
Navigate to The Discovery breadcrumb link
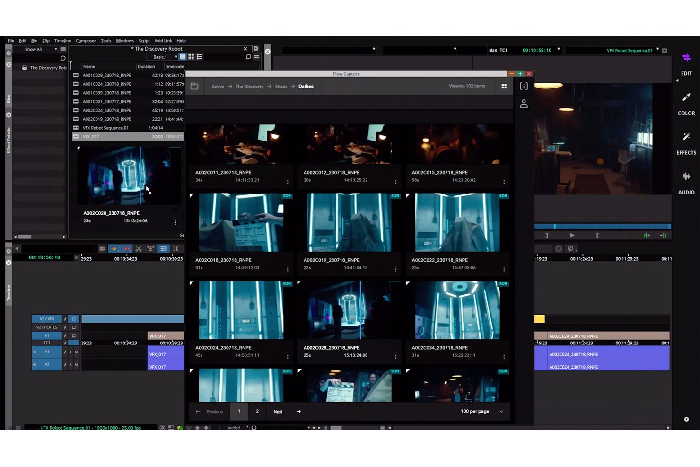point(250,87)
